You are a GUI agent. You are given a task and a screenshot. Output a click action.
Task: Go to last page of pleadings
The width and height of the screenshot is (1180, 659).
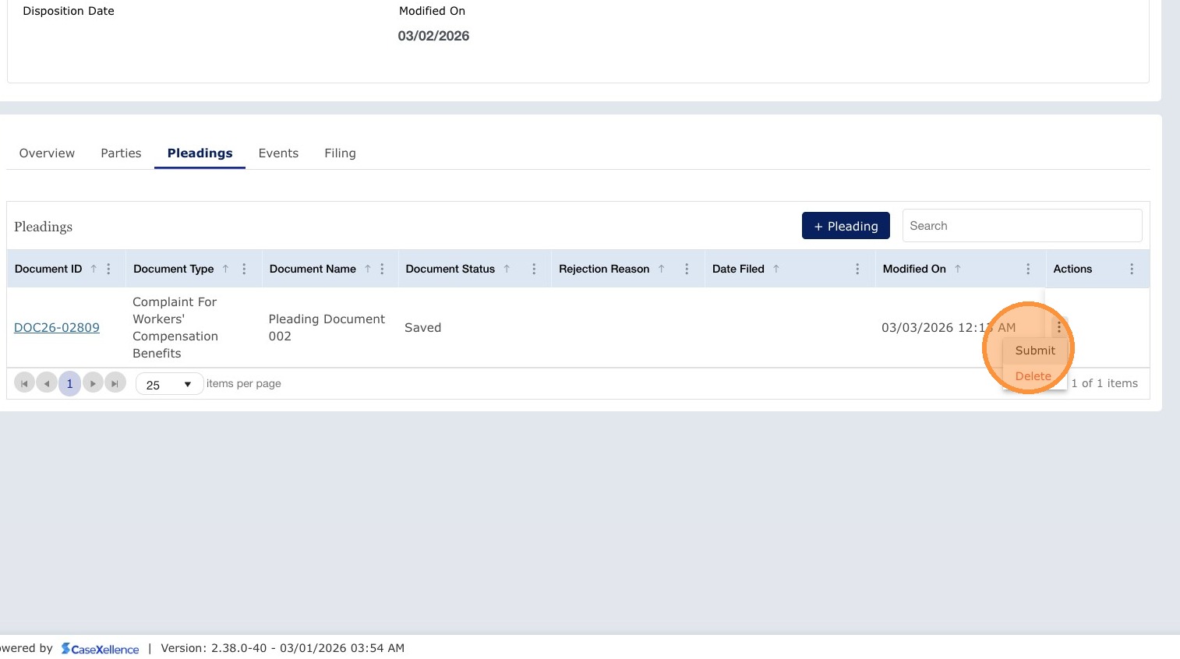(115, 383)
